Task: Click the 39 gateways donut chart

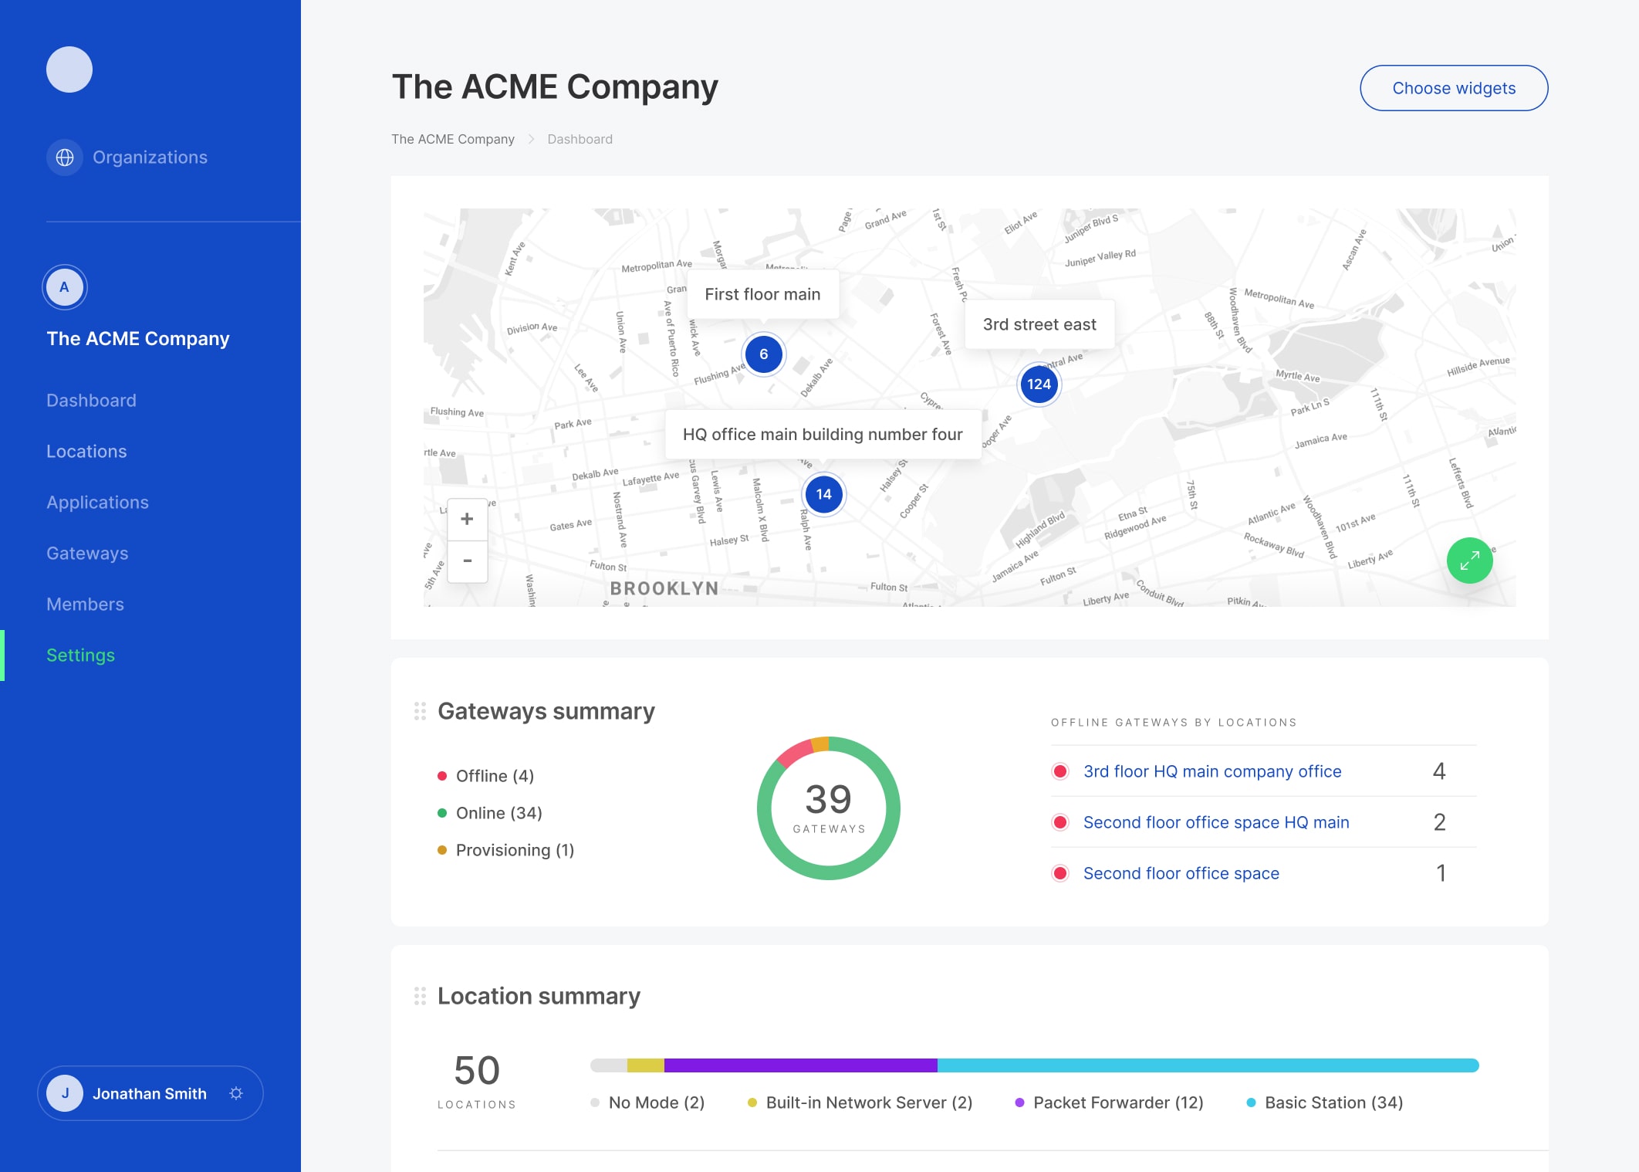Action: point(829,808)
